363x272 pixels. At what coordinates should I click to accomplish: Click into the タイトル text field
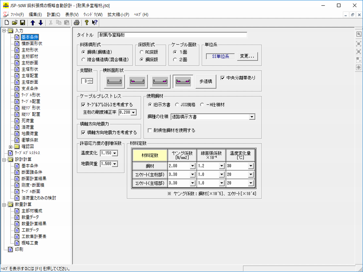(x=173, y=35)
